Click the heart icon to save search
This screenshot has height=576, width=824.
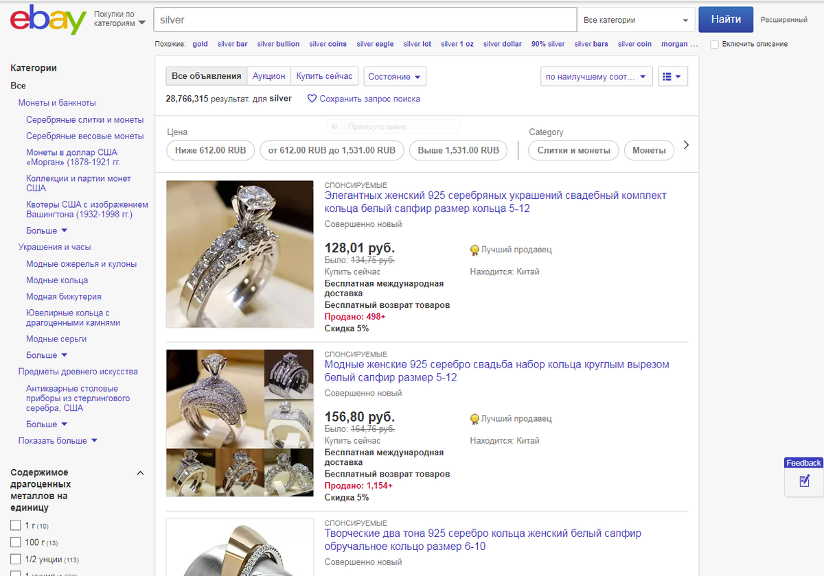(312, 99)
